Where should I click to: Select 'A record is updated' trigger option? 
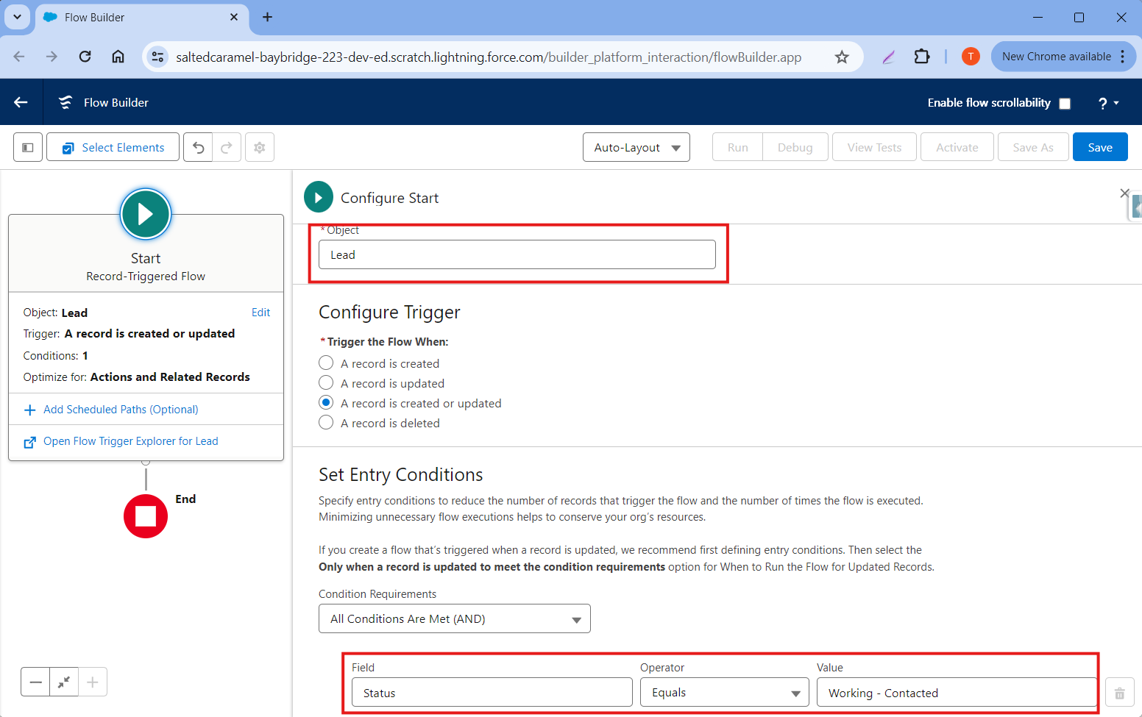[326, 382]
